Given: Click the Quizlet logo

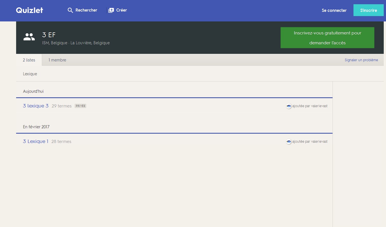Looking at the screenshot, I should [x=29, y=10].
